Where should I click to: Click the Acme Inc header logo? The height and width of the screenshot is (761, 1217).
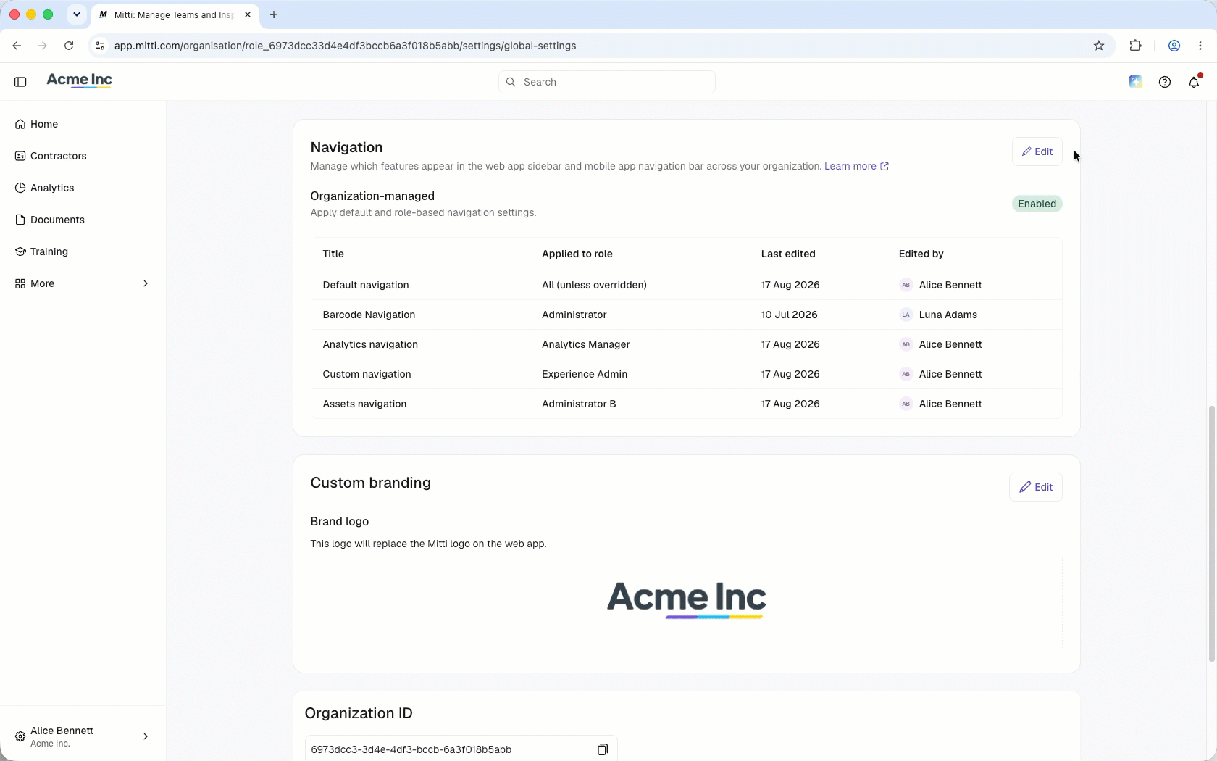80,80
